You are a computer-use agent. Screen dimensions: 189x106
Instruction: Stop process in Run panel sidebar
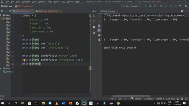[x=94, y=21]
